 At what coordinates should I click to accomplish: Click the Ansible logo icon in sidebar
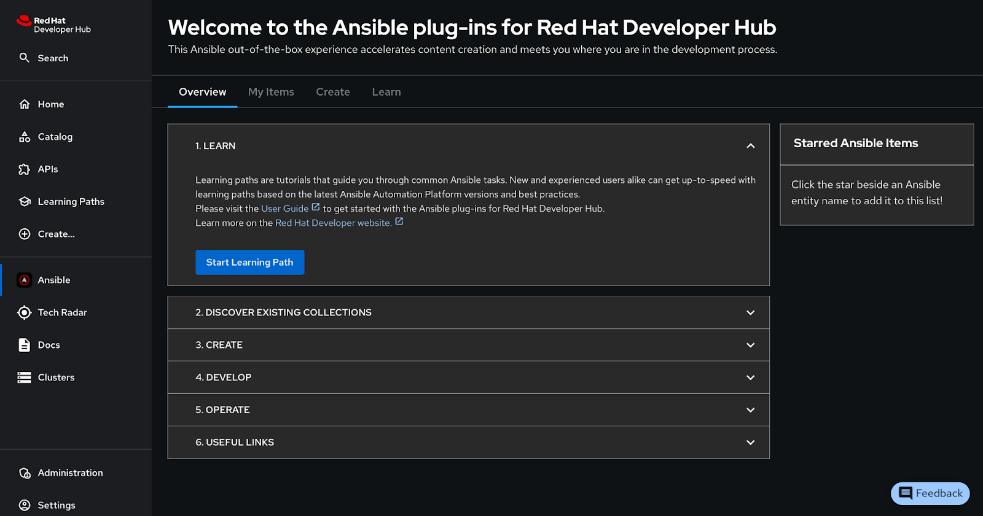pyautogui.click(x=25, y=280)
